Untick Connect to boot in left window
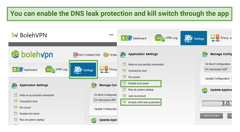The image size is (240, 132). 15,101
